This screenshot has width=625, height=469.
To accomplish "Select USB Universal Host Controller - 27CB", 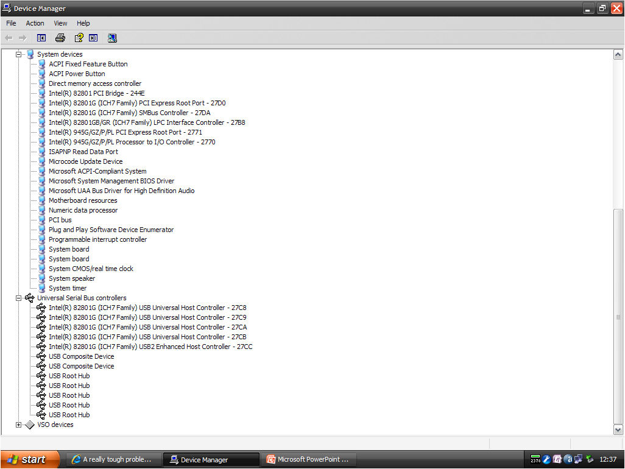I will [x=147, y=337].
